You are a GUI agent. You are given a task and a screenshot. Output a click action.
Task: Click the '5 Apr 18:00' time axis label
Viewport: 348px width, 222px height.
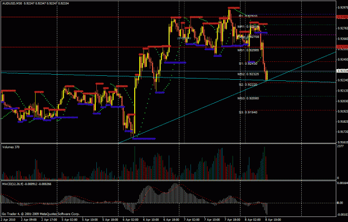click(111, 220)
